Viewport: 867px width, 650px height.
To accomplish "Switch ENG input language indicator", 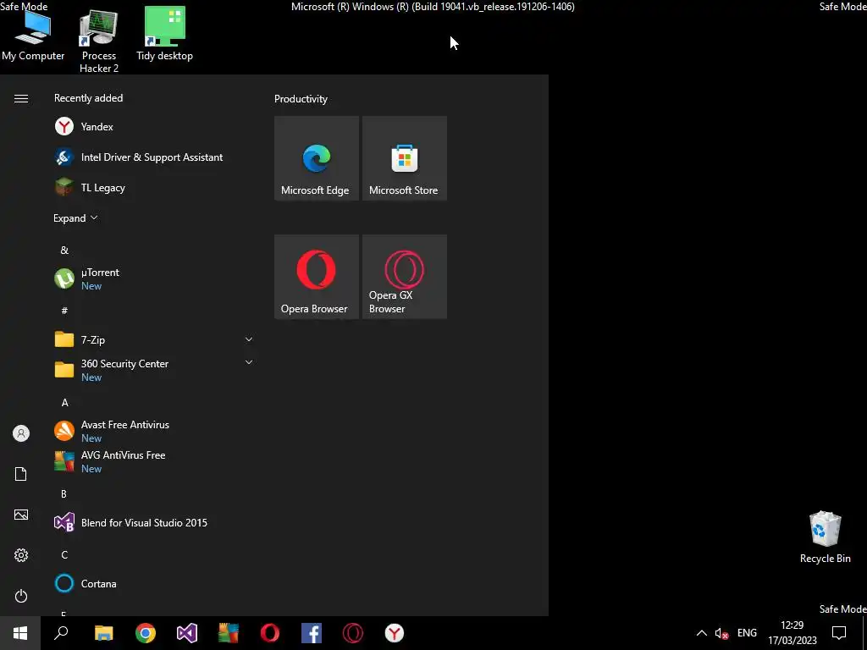I will [x=747, y=633].
